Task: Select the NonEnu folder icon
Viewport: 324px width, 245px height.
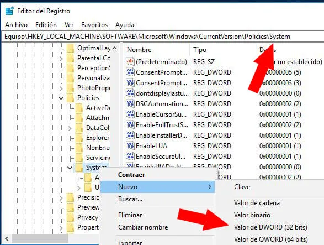Action: pyautogui.click(x=79, y=148)
